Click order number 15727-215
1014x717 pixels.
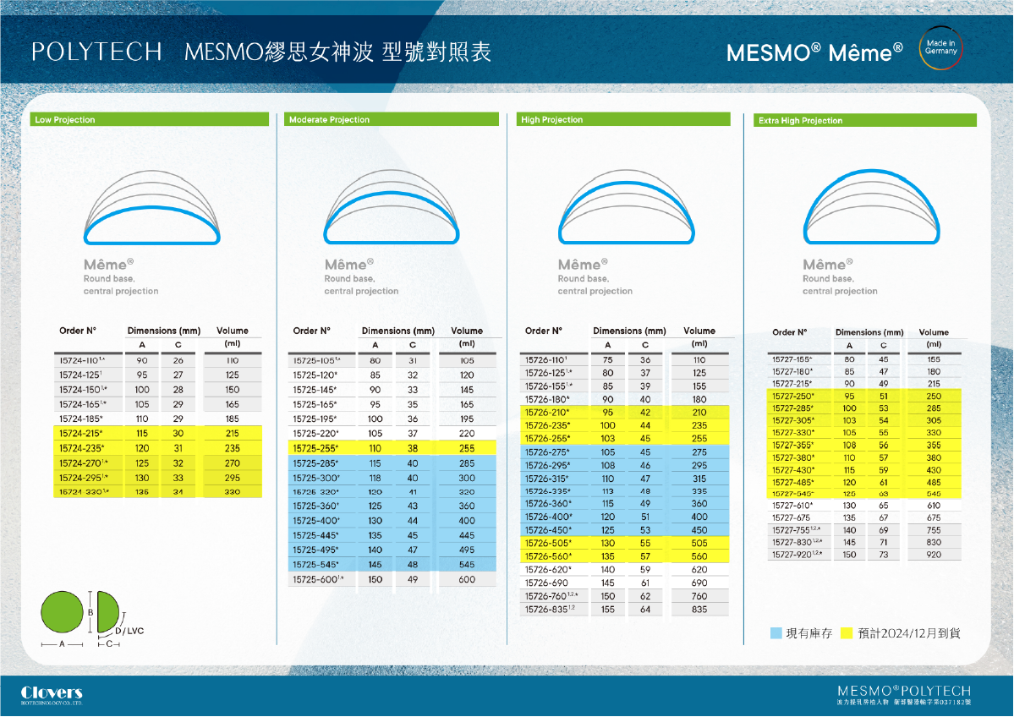tap(792, 384)
